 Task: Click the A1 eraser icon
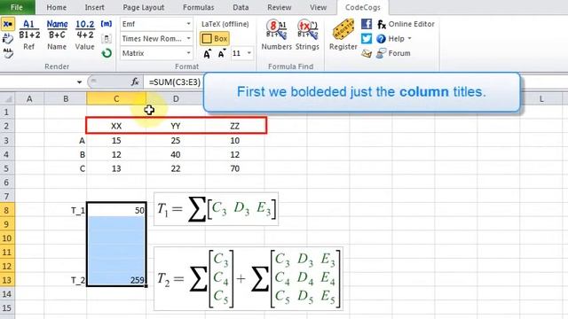[x=8, y=38]
